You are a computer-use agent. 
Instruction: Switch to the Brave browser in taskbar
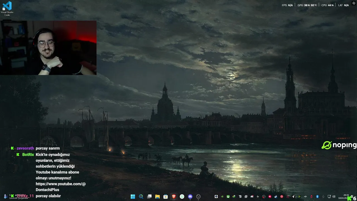click(x=174, y=197)
